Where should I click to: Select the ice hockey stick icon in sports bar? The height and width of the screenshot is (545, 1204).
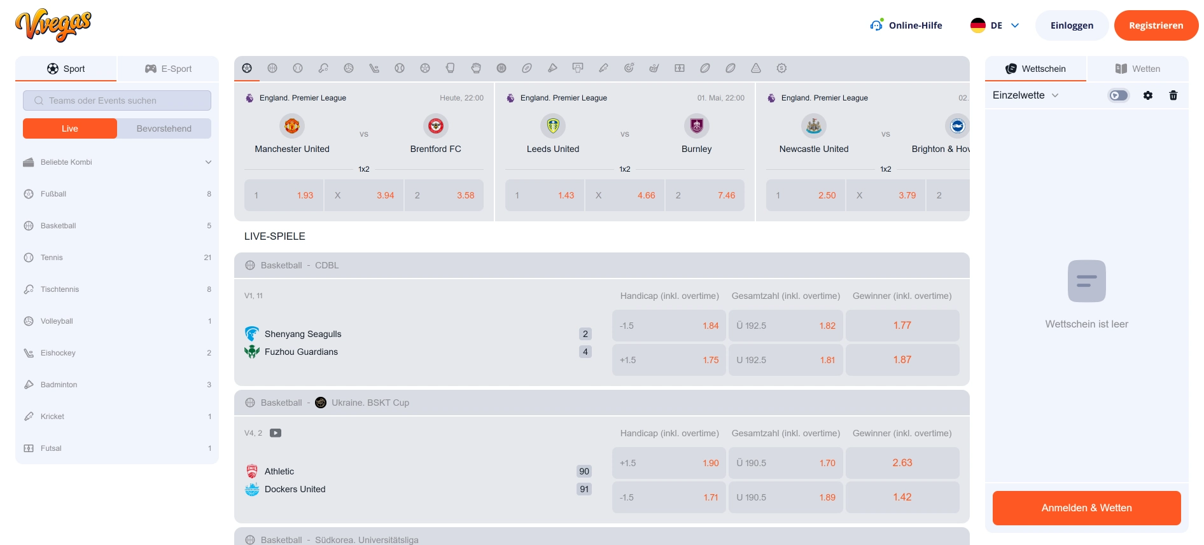coord(374,68)
